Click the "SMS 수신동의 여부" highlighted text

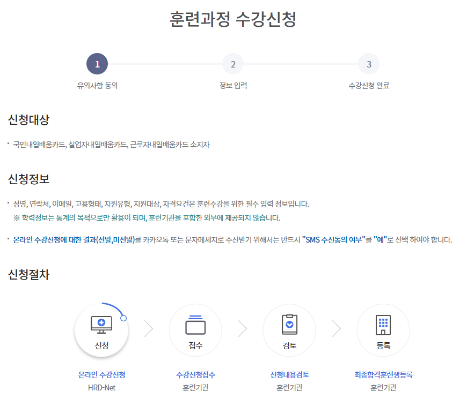[x=333, y=240]
